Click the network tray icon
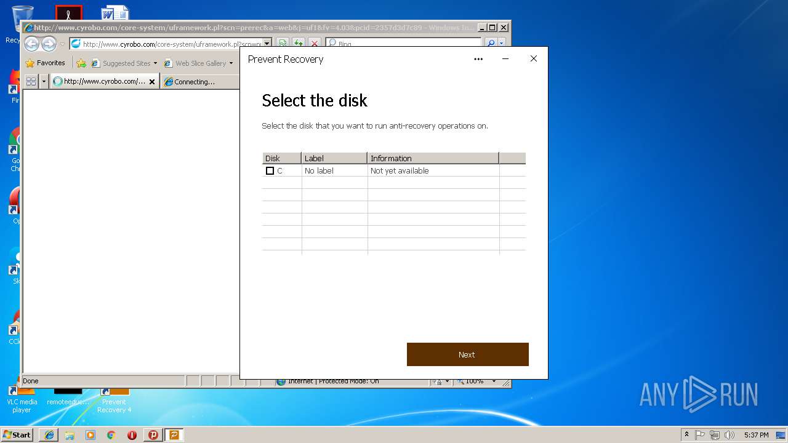The image size is (788, 443). coord(715,434)
